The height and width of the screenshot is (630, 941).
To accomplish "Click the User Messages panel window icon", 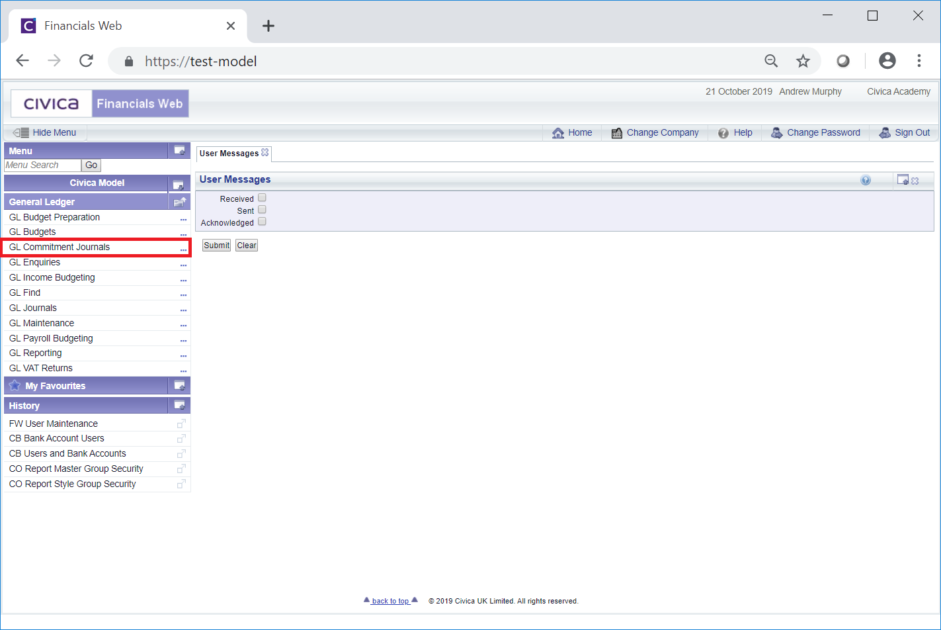I will pyautogui.click(x=903, y=179).
